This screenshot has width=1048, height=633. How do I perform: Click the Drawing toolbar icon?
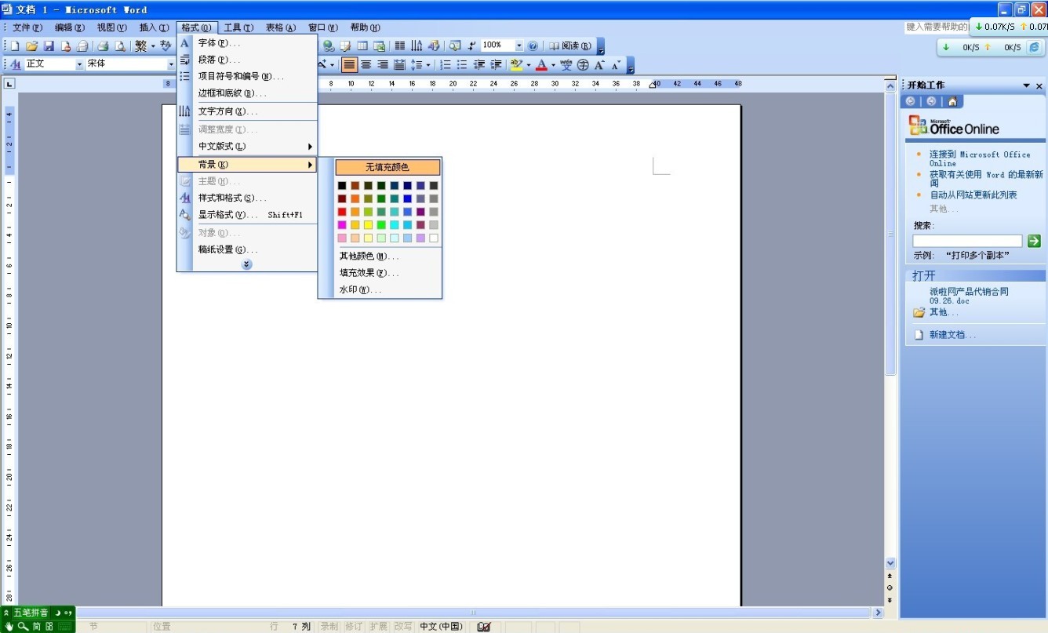(x=434, y=46)
